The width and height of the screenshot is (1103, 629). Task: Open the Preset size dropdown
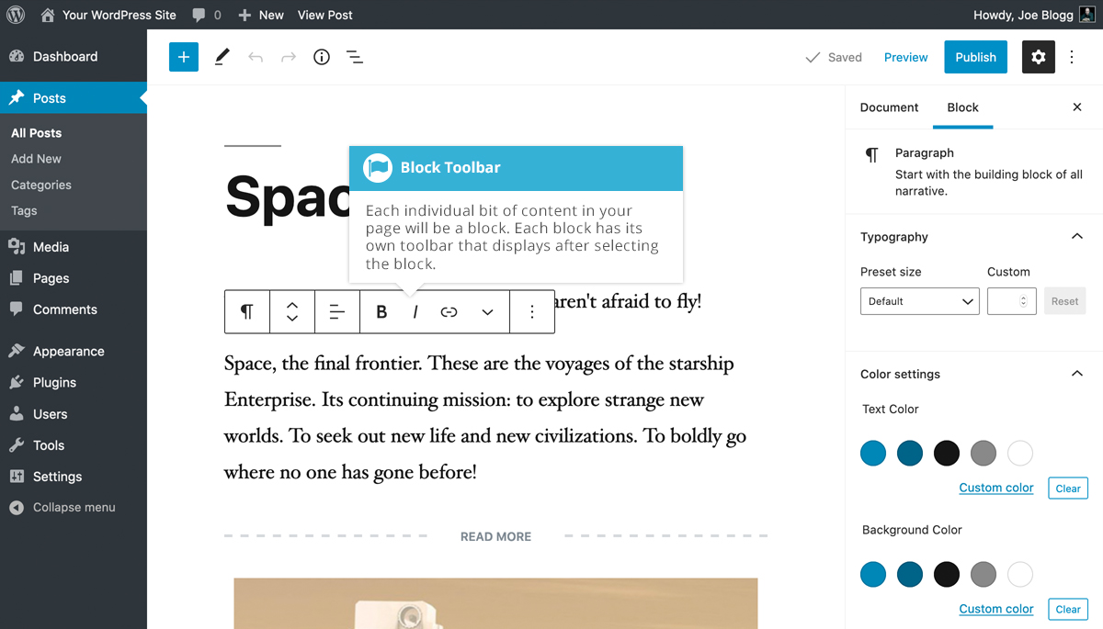coord(919,301)
